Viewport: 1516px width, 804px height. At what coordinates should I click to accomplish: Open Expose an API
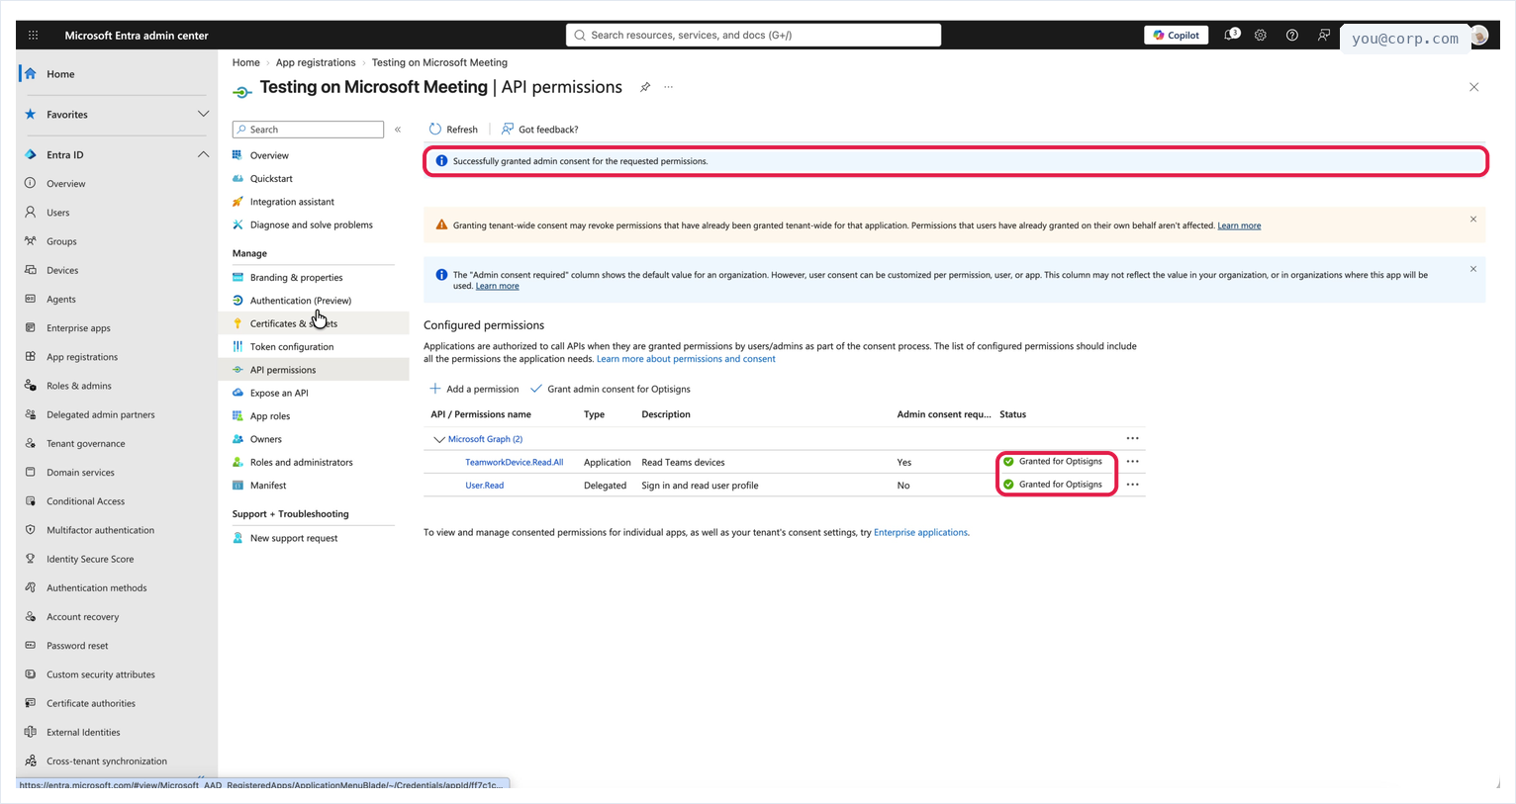click(x=279, y=393)
